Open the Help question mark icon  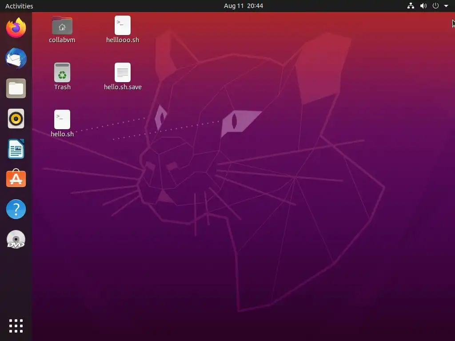tap(16, 209)
